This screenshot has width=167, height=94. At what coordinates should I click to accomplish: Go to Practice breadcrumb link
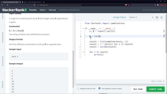pos(33,10)
